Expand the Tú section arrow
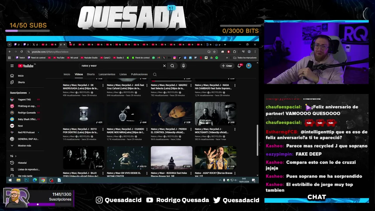 [16, 156]
